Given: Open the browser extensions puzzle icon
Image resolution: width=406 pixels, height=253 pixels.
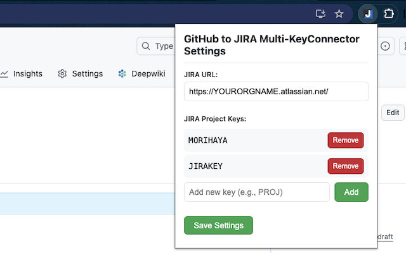Looking at the screenshot, I should point(389,14).
